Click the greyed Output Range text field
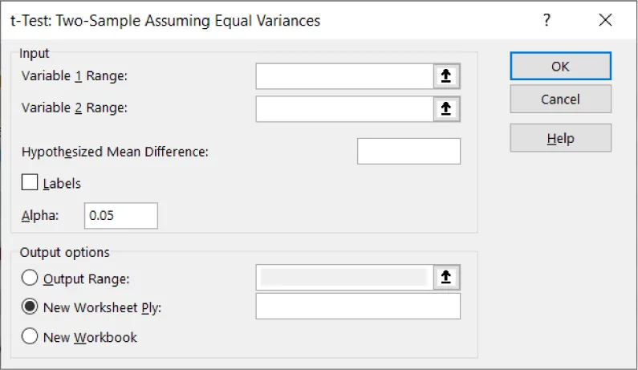638x370 pixels. pos(345,278)
